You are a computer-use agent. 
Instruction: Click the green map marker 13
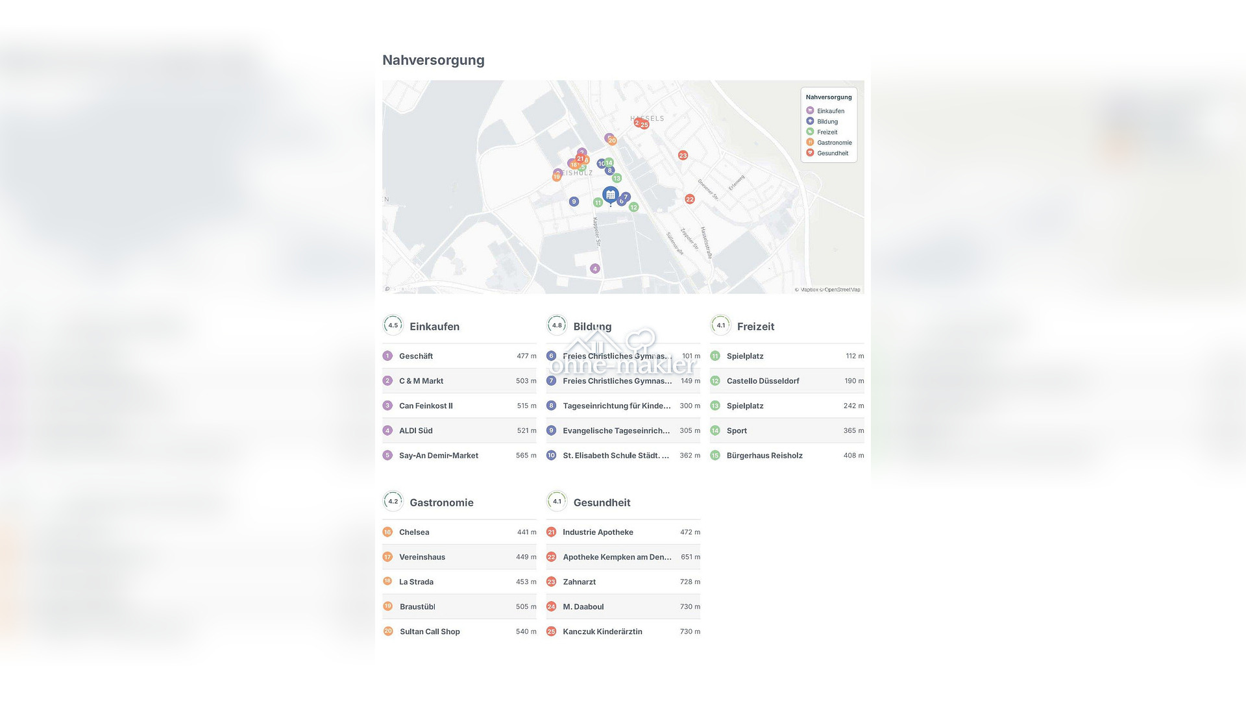tap(617, 178)
